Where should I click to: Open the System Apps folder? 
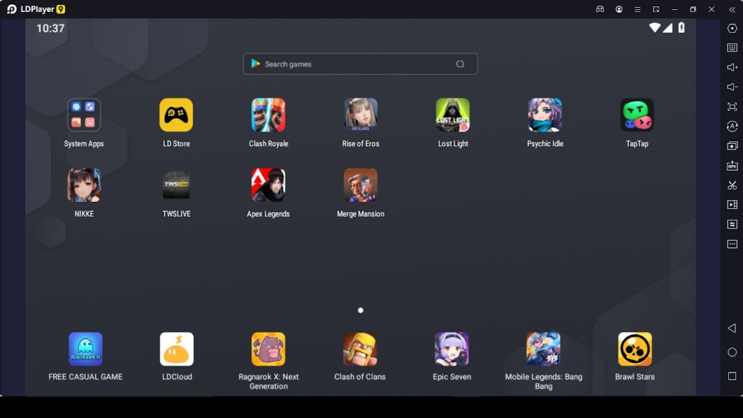point(84,115)
